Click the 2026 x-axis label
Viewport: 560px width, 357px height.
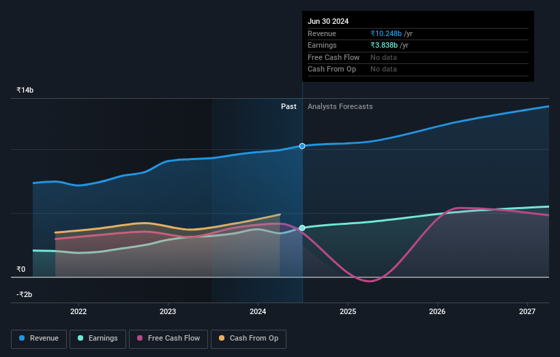pyautogui.click(x=437, y=311)
